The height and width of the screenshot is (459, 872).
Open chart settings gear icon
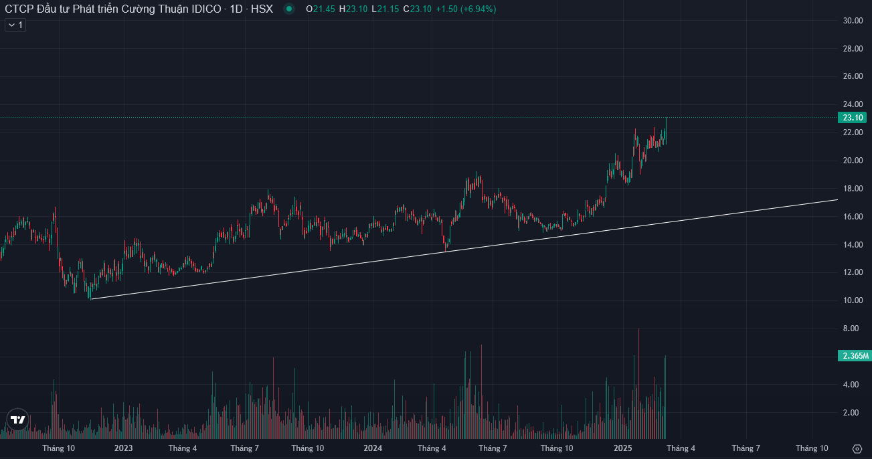pos(857,448)
